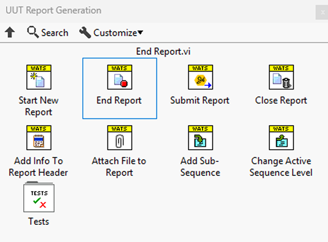328x242 pixels.
Task: Click the UUT Report Generation title bar
Action: tap(151, 11)
